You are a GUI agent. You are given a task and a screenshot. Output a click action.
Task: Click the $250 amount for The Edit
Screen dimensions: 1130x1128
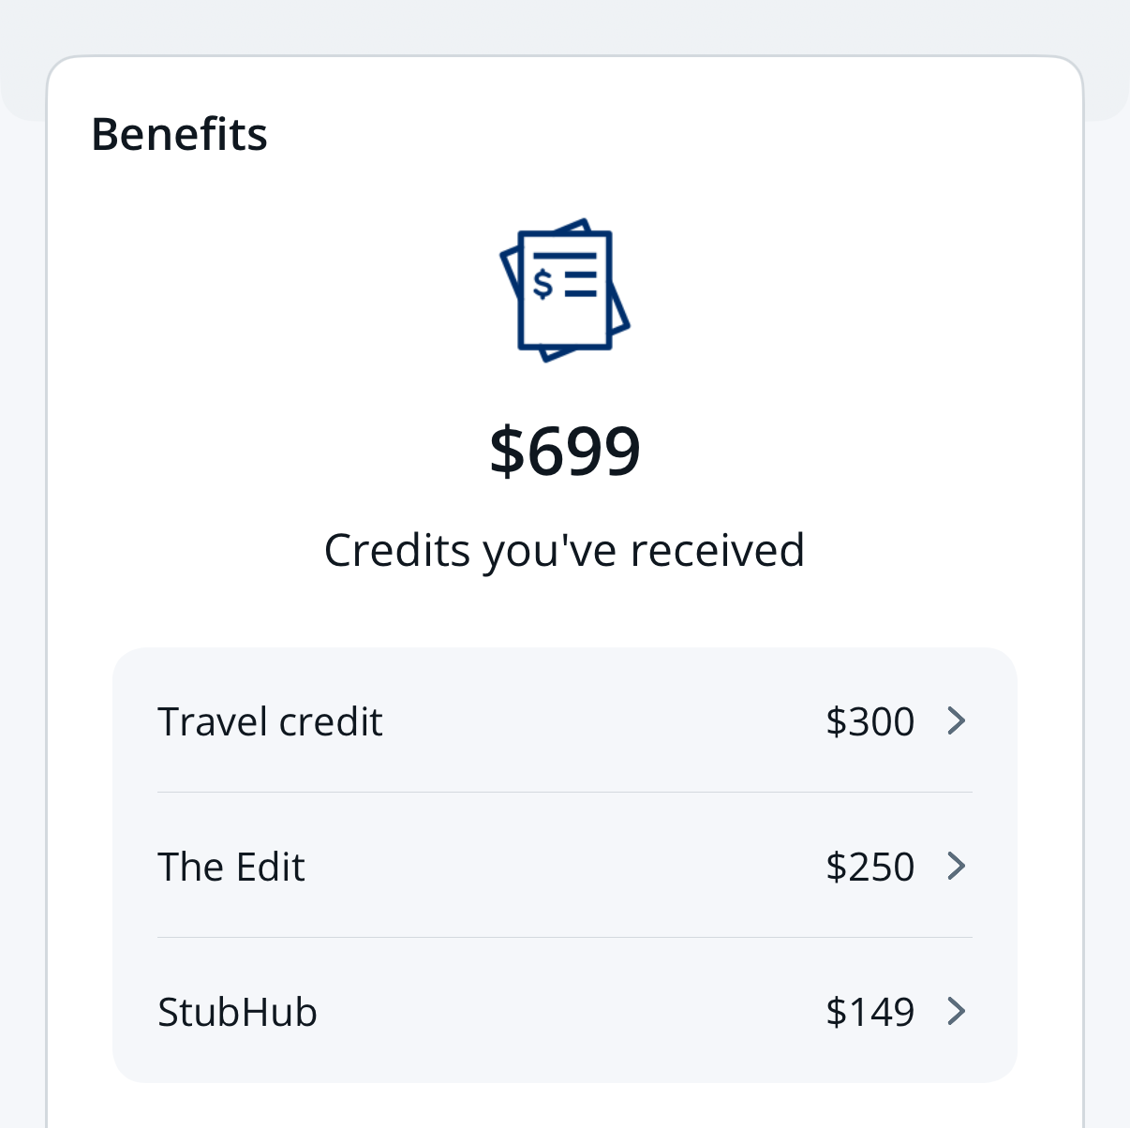click(870, 868)
